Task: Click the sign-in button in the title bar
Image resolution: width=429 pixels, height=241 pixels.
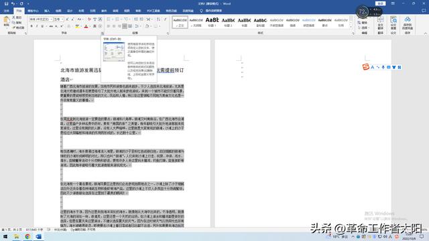Action: pos(380,3)
